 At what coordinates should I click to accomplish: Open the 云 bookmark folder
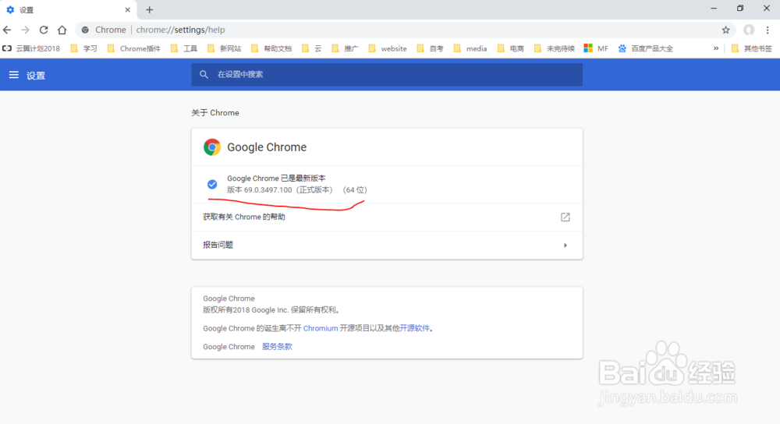(x=311, y=48)
